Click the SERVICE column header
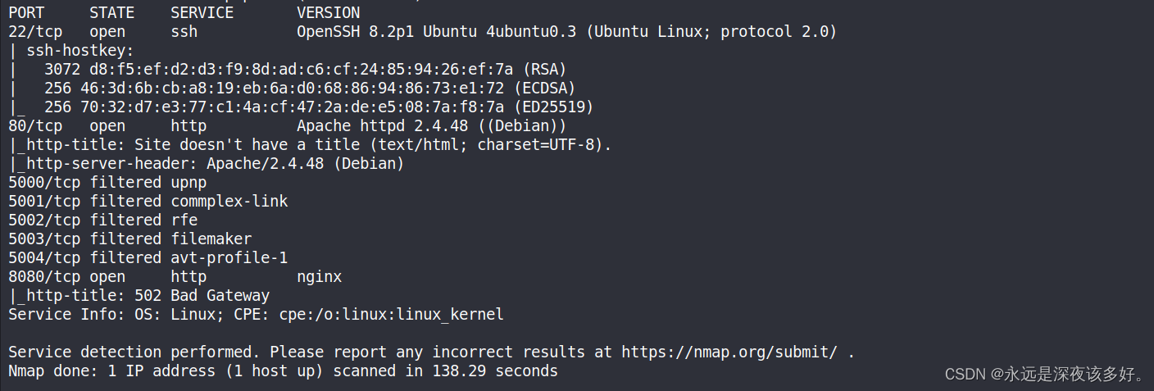Screen dimensions: 1154x391 click(202, 12)
